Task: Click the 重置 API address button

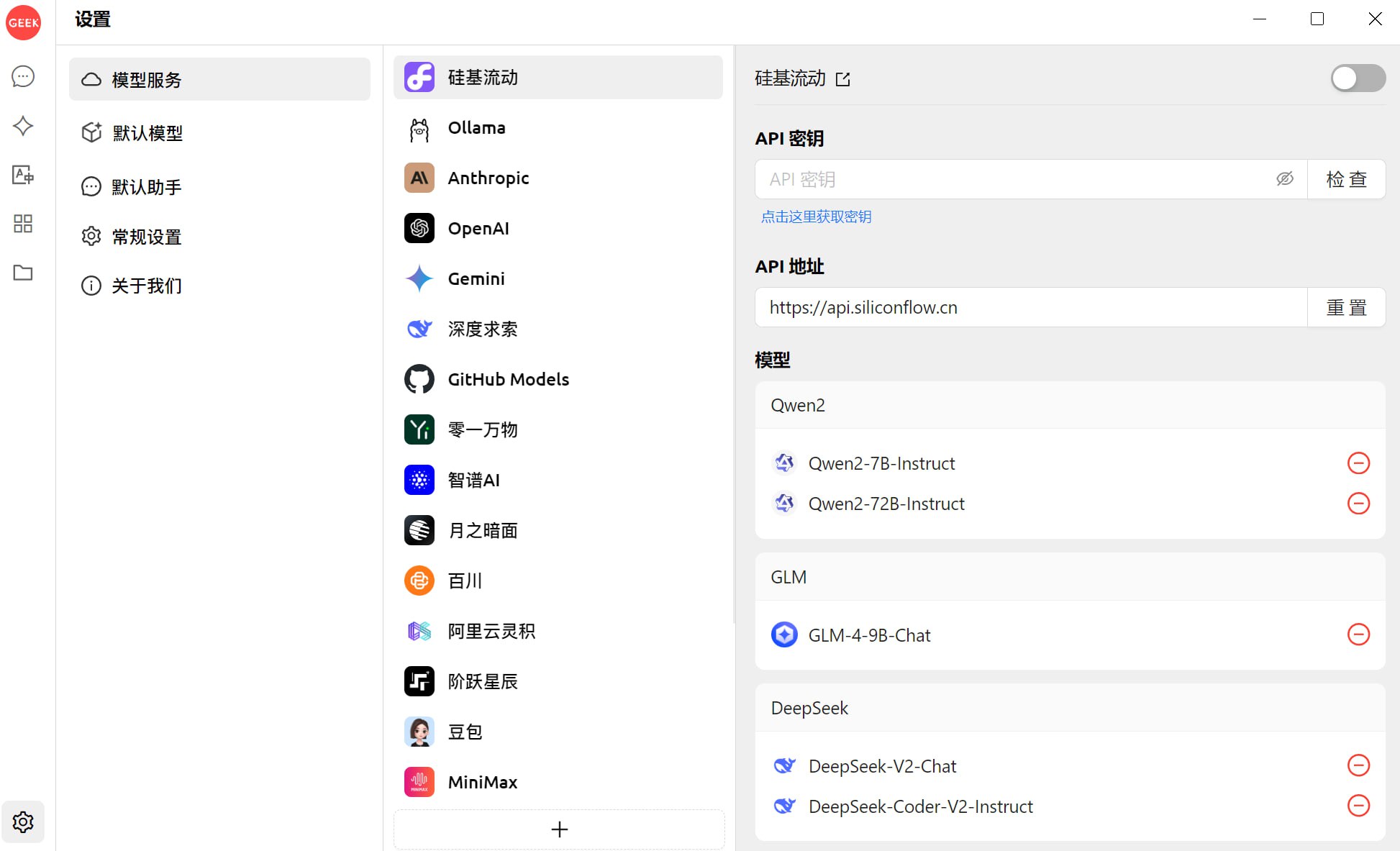Action: point(1346,307)
